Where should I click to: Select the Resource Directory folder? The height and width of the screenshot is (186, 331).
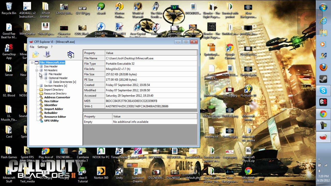[x=55, y=94]
